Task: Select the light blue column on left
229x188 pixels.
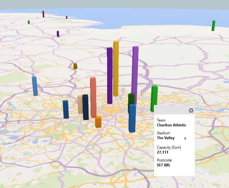Action: (35, 86)
